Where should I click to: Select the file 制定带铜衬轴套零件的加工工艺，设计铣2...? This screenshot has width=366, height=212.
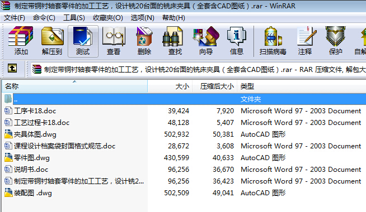pos(79,181)
